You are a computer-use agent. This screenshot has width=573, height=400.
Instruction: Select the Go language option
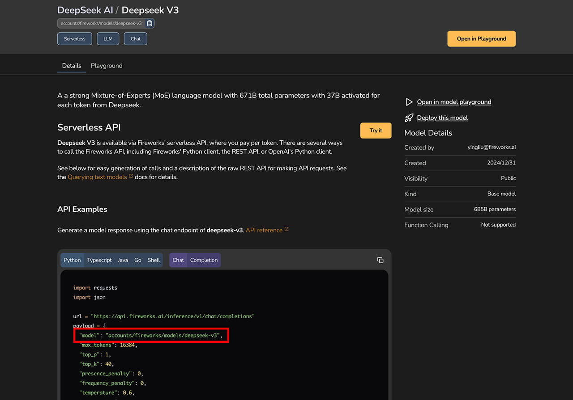click(137, 260)
